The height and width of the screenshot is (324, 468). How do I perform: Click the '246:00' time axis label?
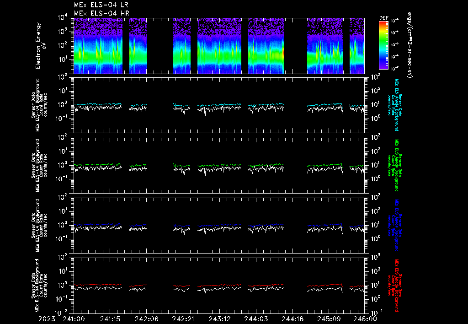click(365, 319)
